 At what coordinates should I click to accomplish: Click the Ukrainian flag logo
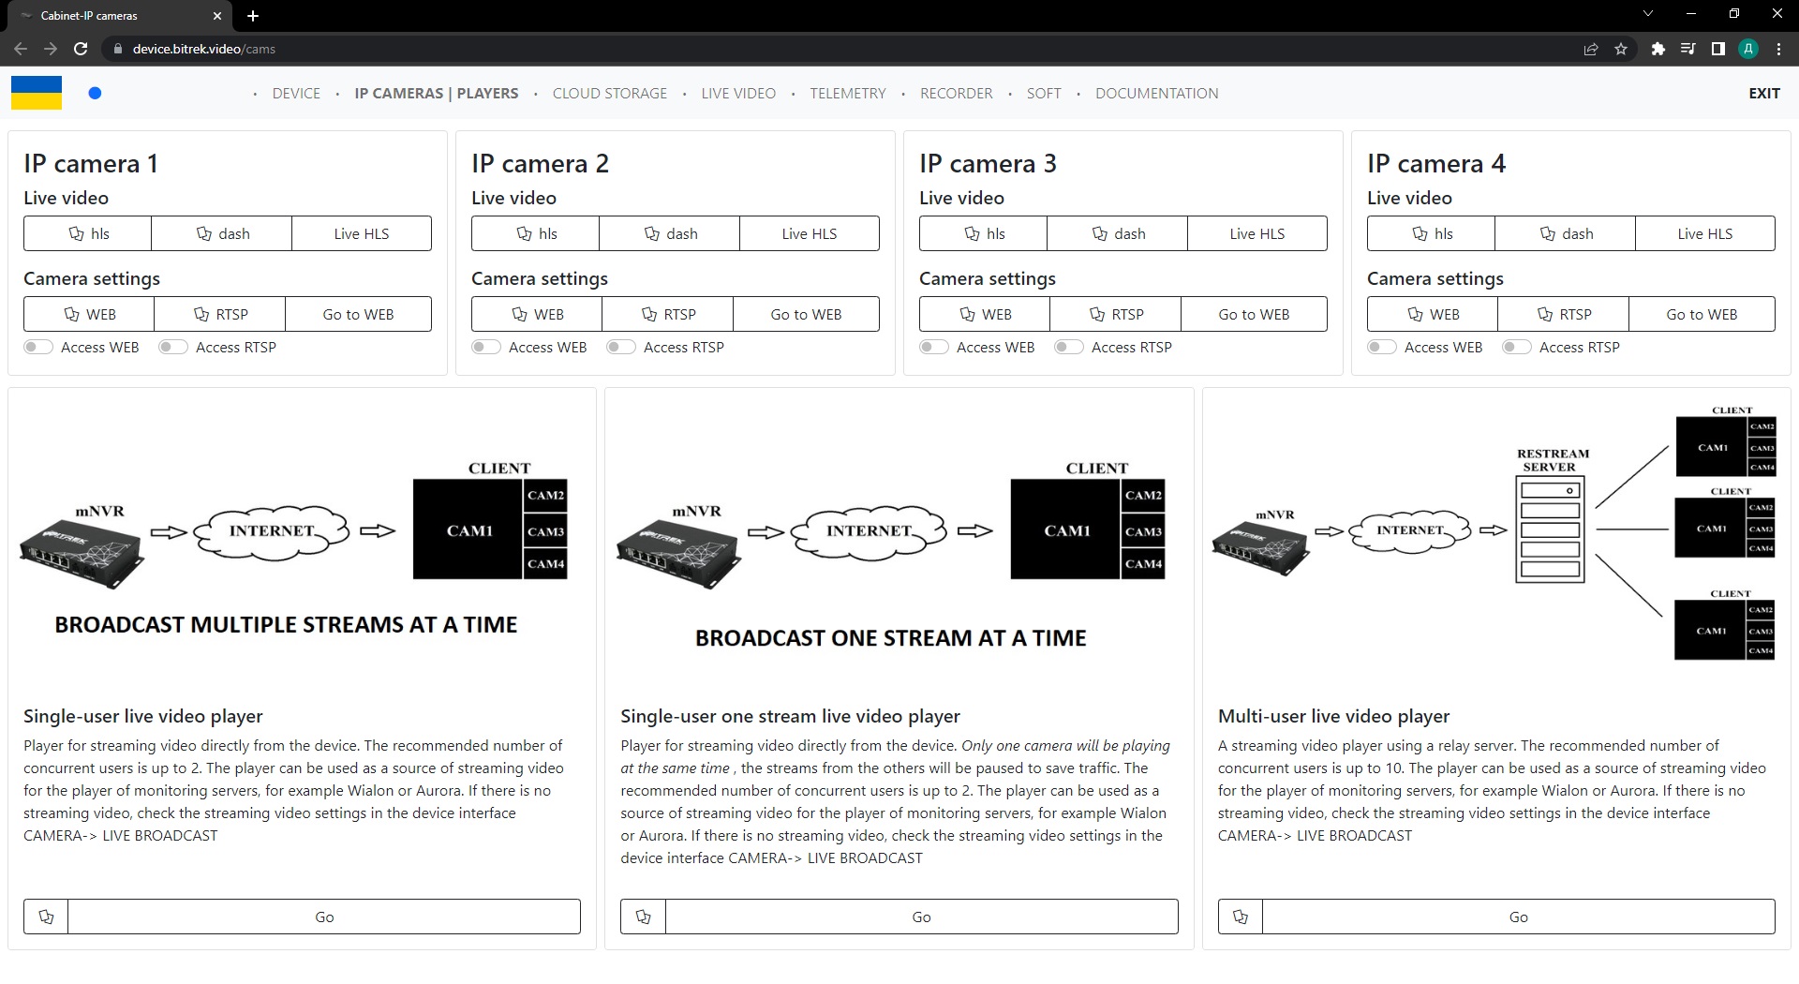tap(37, 93)
